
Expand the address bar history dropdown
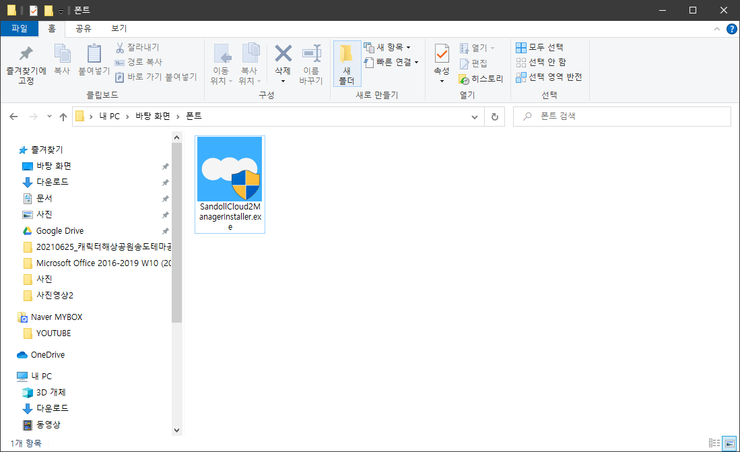[475, 117]
